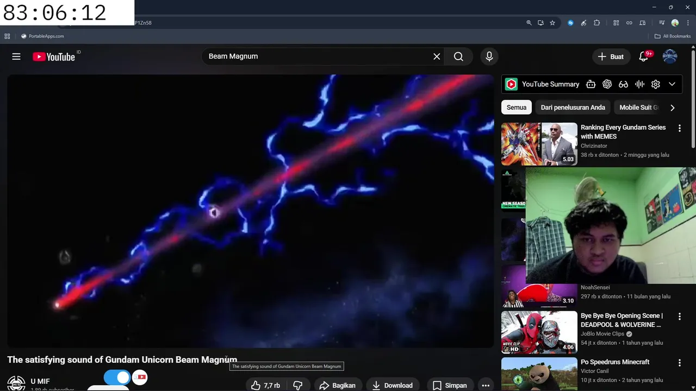
Task: Open the apps grid in bookmarks bar
Action: [x=7, y=36]
